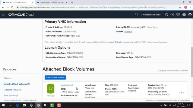193x108 pixels.
Task: Go back using the browser back arrow
Action: pos(3,7)
